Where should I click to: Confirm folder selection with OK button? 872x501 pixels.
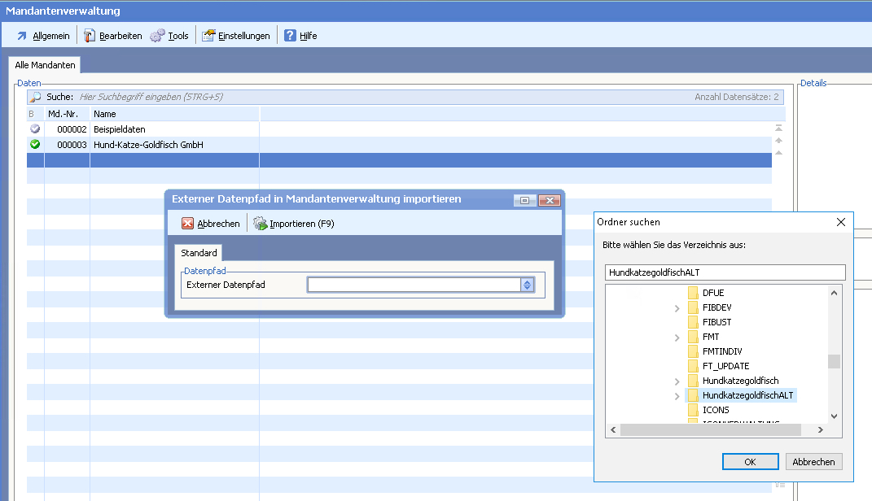(x=750, y=462)
